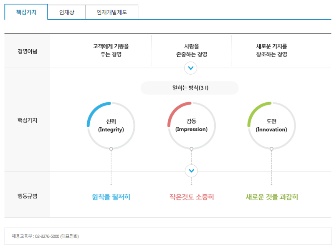Click the 신뢰 (Integrity) circle
334x245 pixels.
(111, 126)
